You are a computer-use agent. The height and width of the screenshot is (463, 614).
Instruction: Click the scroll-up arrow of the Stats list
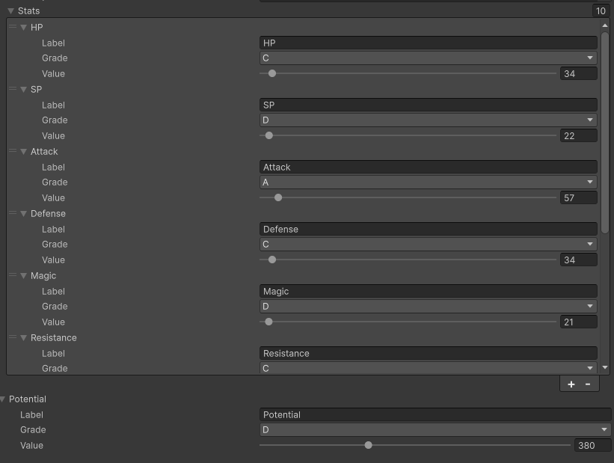point(604,25)
